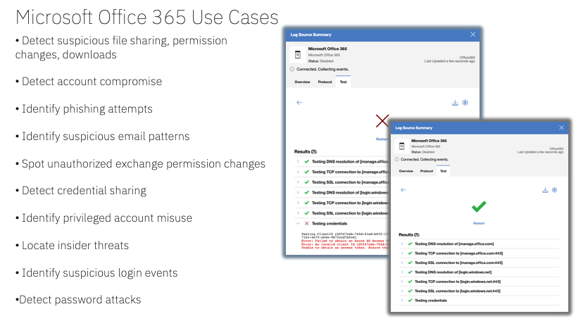Click the large red X failure icon
The width and height of the screenshot is (576, 321).
[x=382, y=120]
